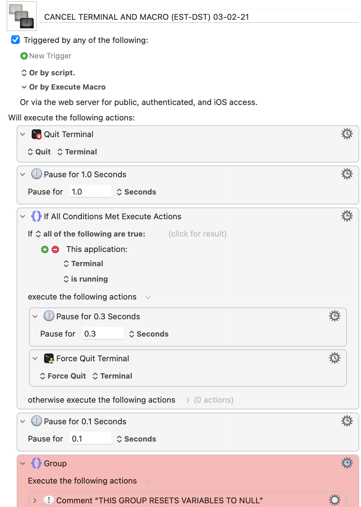361x507 pixels.
Task: Add a condition with the green plus icon
Action: 45,249
